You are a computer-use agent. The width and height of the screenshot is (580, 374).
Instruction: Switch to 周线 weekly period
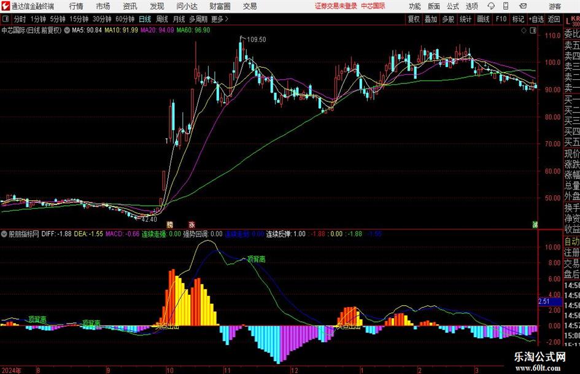[162, 19]
